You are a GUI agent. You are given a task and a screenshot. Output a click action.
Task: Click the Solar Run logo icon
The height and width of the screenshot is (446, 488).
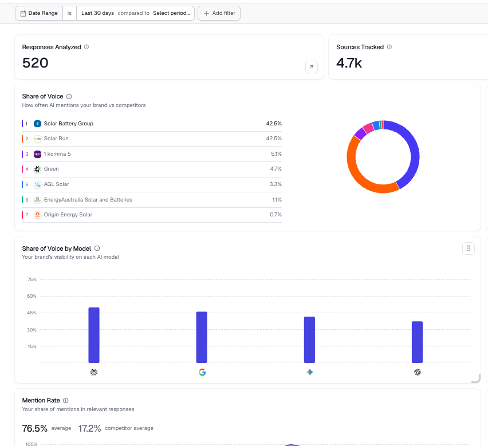37,139
